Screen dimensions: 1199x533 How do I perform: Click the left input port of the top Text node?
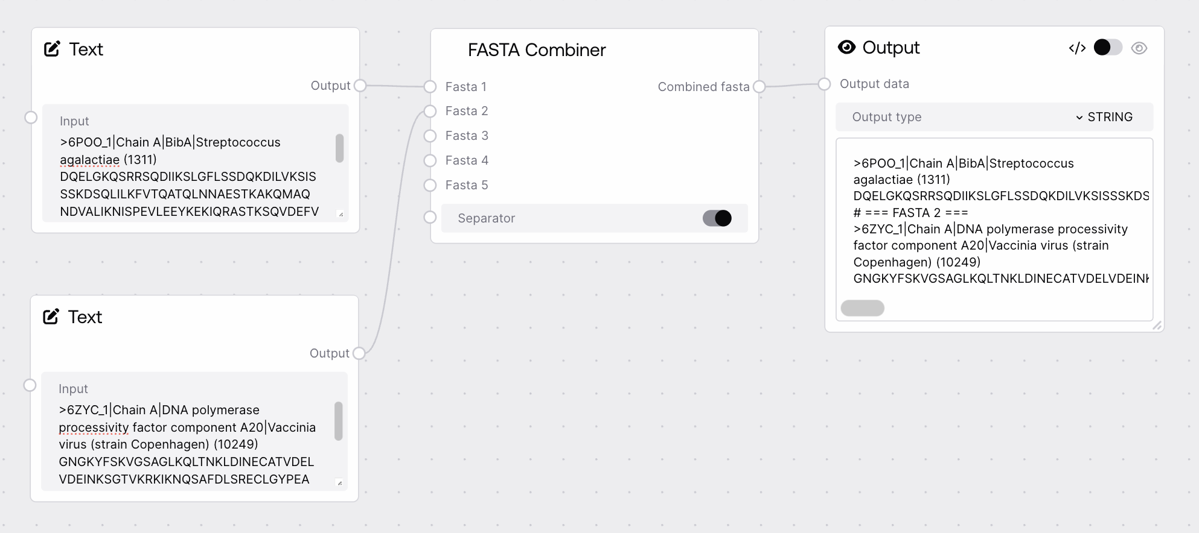point(31,117)
